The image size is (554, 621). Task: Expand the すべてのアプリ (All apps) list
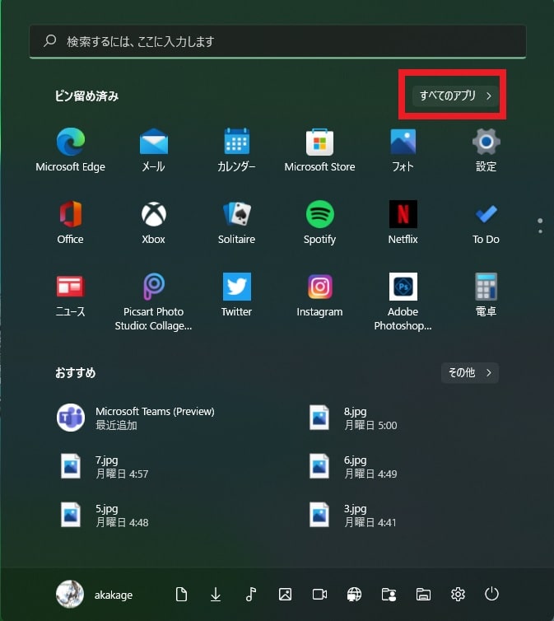click(455, 96)
